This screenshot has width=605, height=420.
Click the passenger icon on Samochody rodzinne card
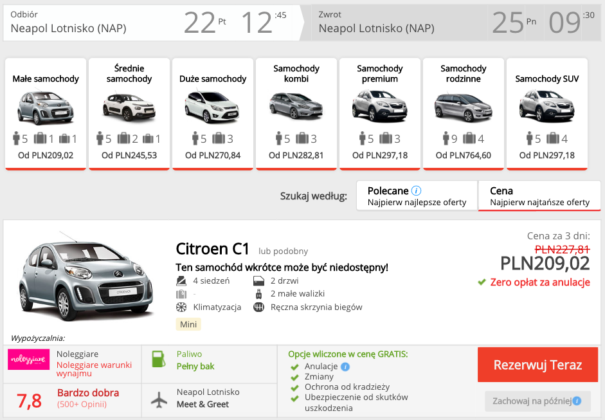(x=446, y=138)
